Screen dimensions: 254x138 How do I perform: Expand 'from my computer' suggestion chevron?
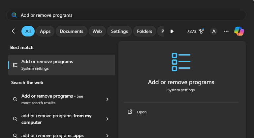(x=107, y=119)
